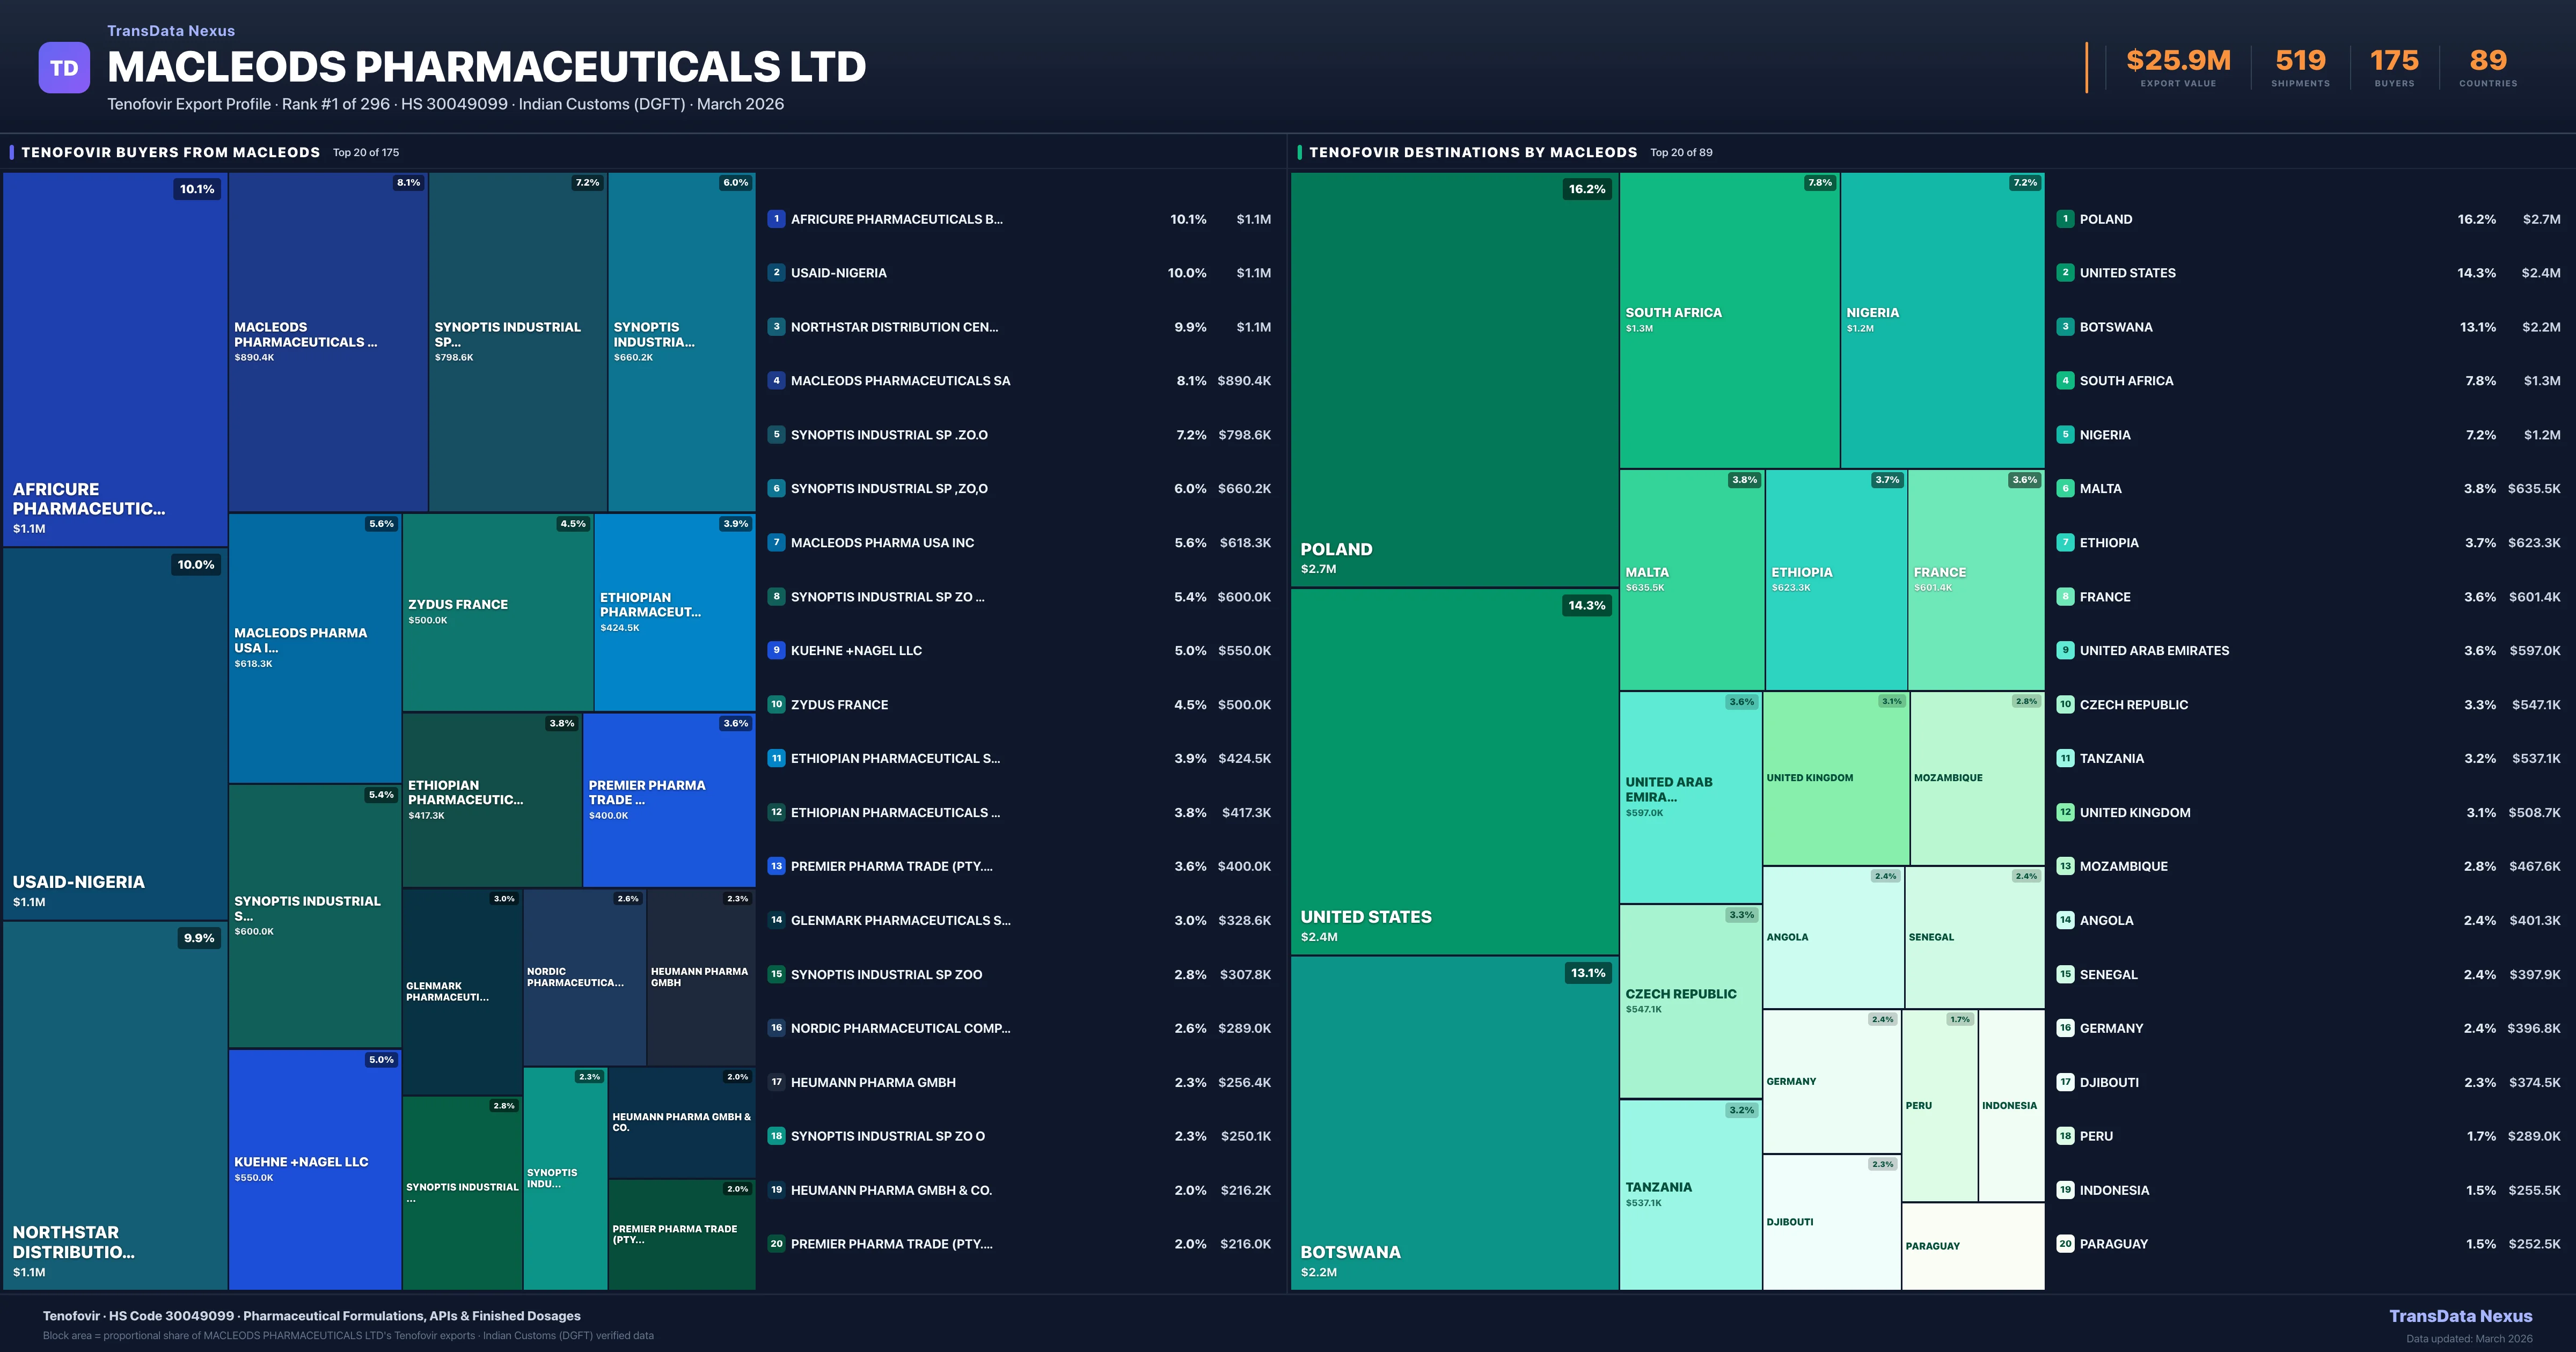Image resolution: width=2576 pixels, height=1352 pixels.
Task: Click rank 20 badge next to Paraguay
Action: (2065, 1244)
